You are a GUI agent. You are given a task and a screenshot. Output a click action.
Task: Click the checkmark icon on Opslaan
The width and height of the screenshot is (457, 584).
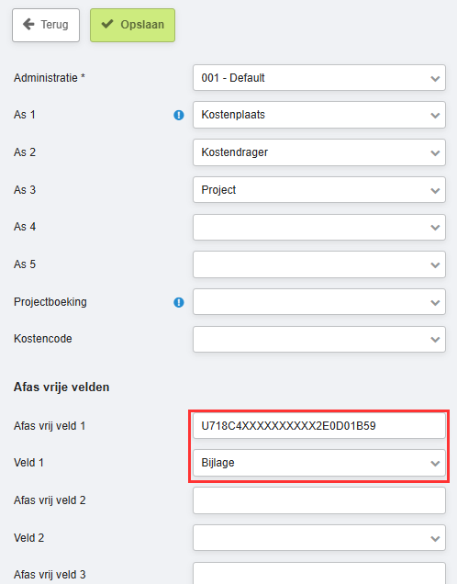coord(107,24)
